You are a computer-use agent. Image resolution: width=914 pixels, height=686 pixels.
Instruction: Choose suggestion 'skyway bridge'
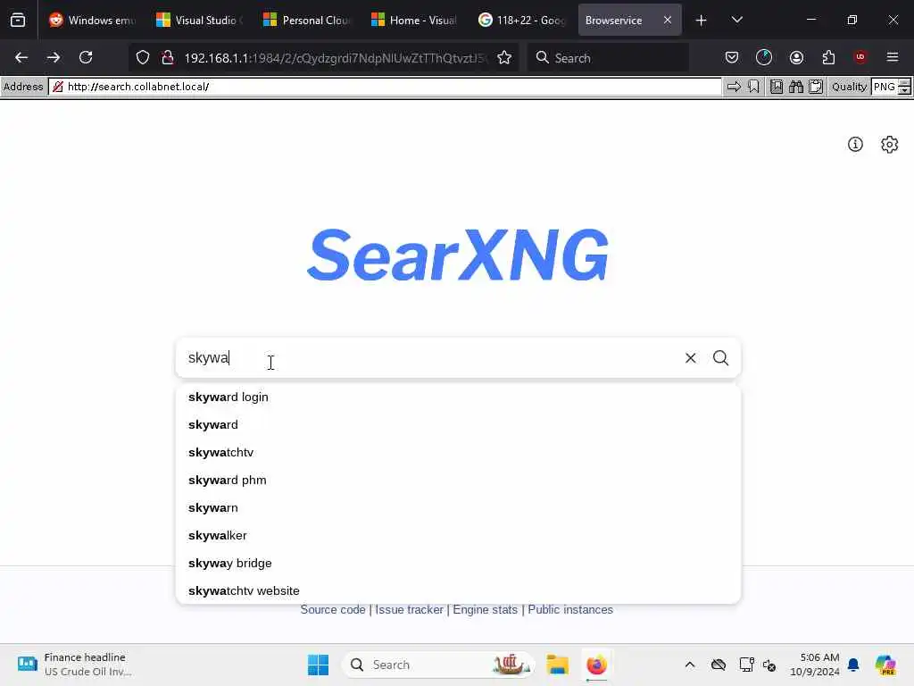[458, 564]
